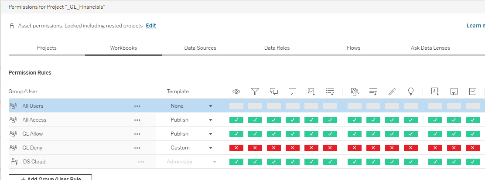Click the Overwrite floppy disk icon
The image size is (485, 180).
point(454,92)
